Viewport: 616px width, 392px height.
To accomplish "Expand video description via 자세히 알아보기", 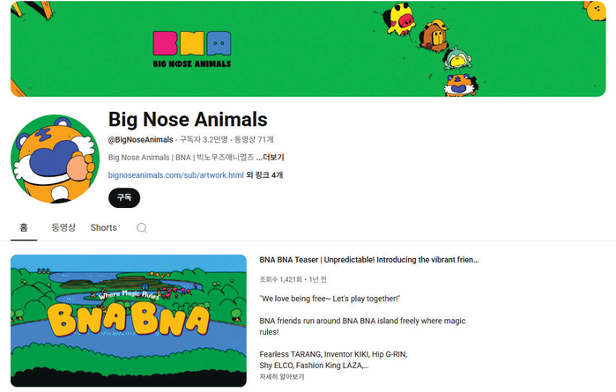I will [x=282, y=377].
